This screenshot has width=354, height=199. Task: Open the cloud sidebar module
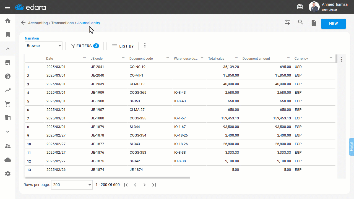[8, 160]
